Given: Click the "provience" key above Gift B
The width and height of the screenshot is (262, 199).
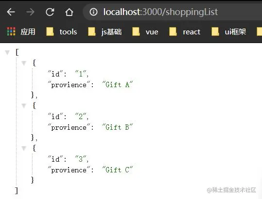Looking at the screenshot, I should [69, 127].
